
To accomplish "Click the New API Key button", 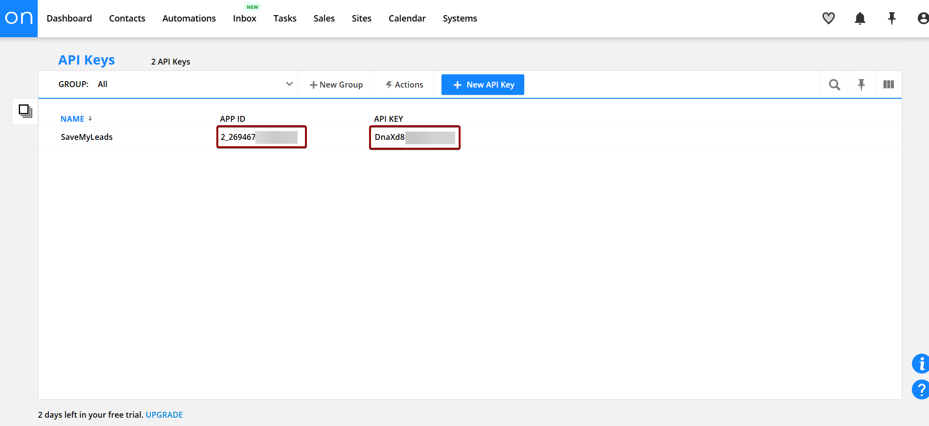I will [x=483, y=85].
